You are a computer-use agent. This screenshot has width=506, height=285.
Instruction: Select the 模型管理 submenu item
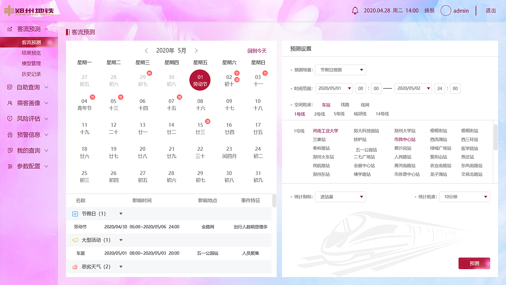[31, 63]
